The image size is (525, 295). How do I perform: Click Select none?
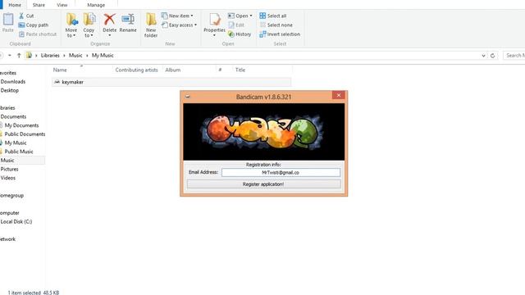tap(276, 25)
